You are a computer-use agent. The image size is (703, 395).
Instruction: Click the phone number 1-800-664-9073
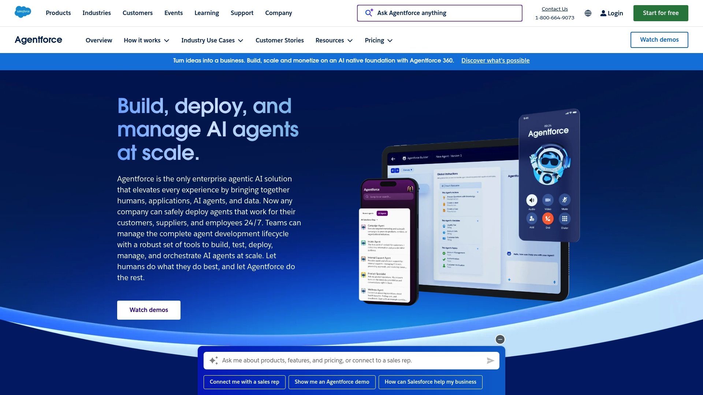click(x=555, y=18)
